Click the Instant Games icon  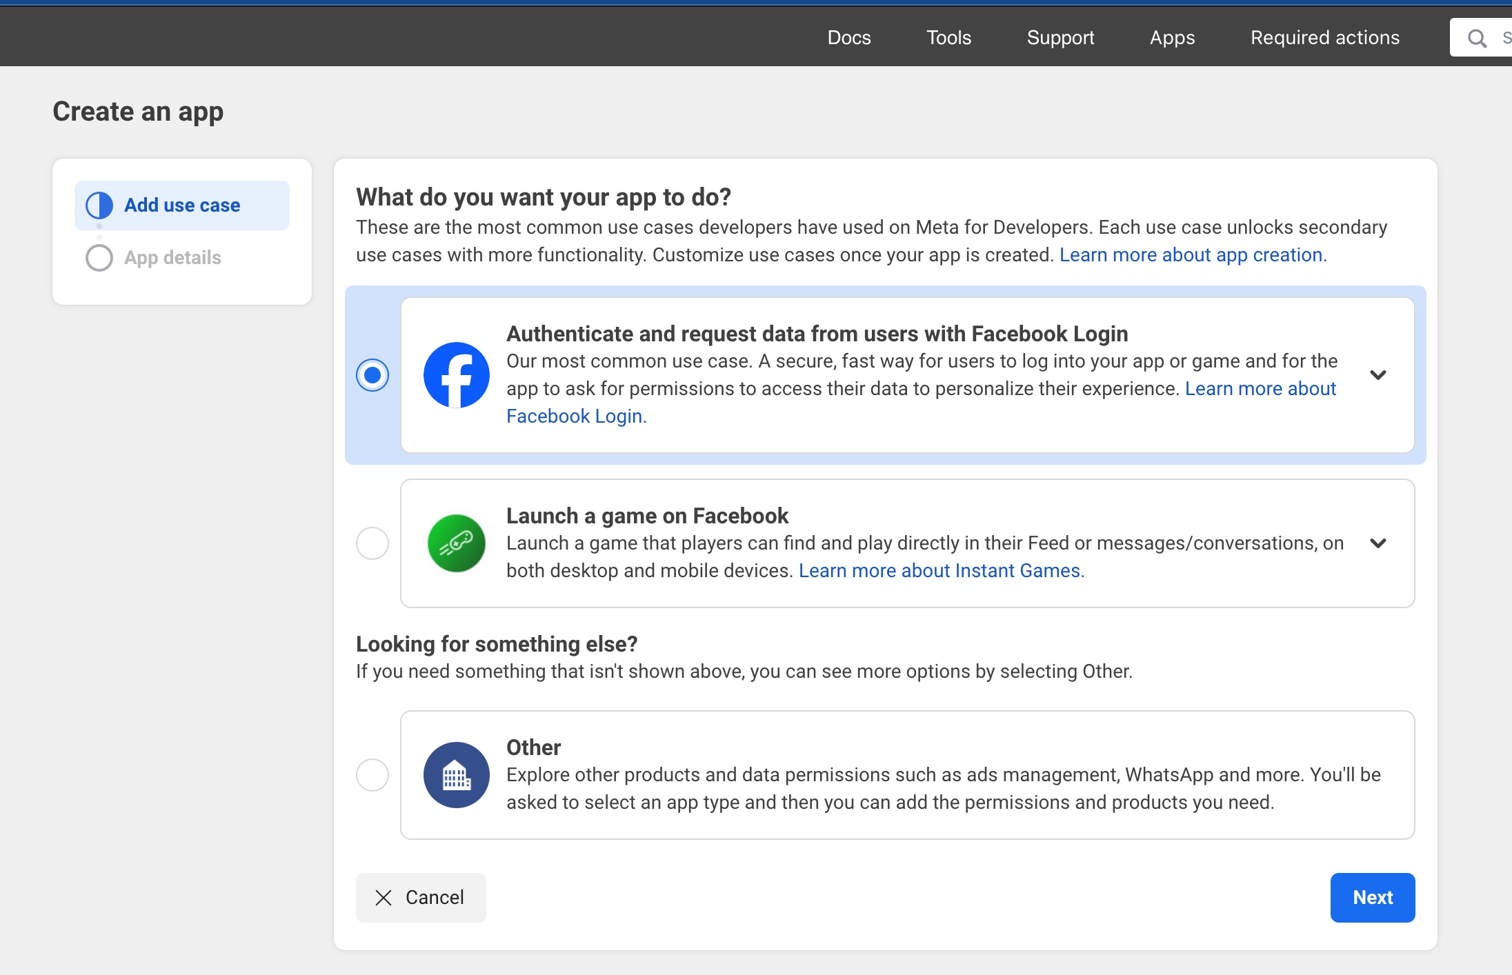(455, 542)
